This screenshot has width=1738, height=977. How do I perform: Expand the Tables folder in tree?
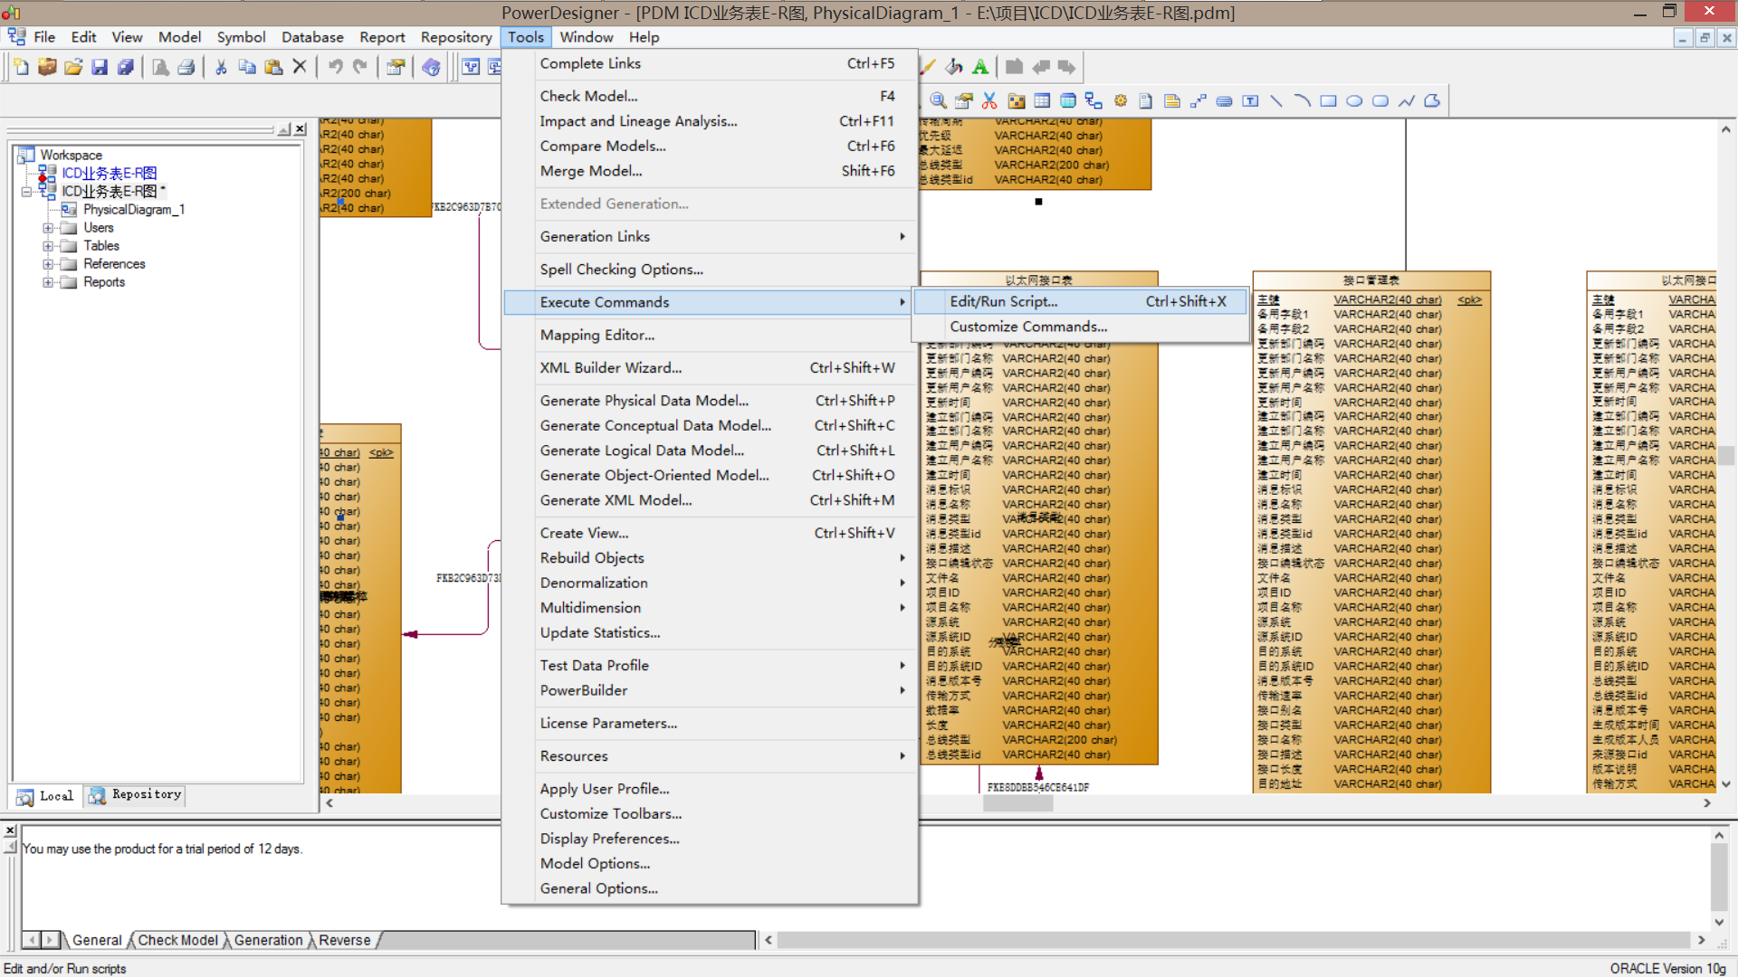click(48, 246)
